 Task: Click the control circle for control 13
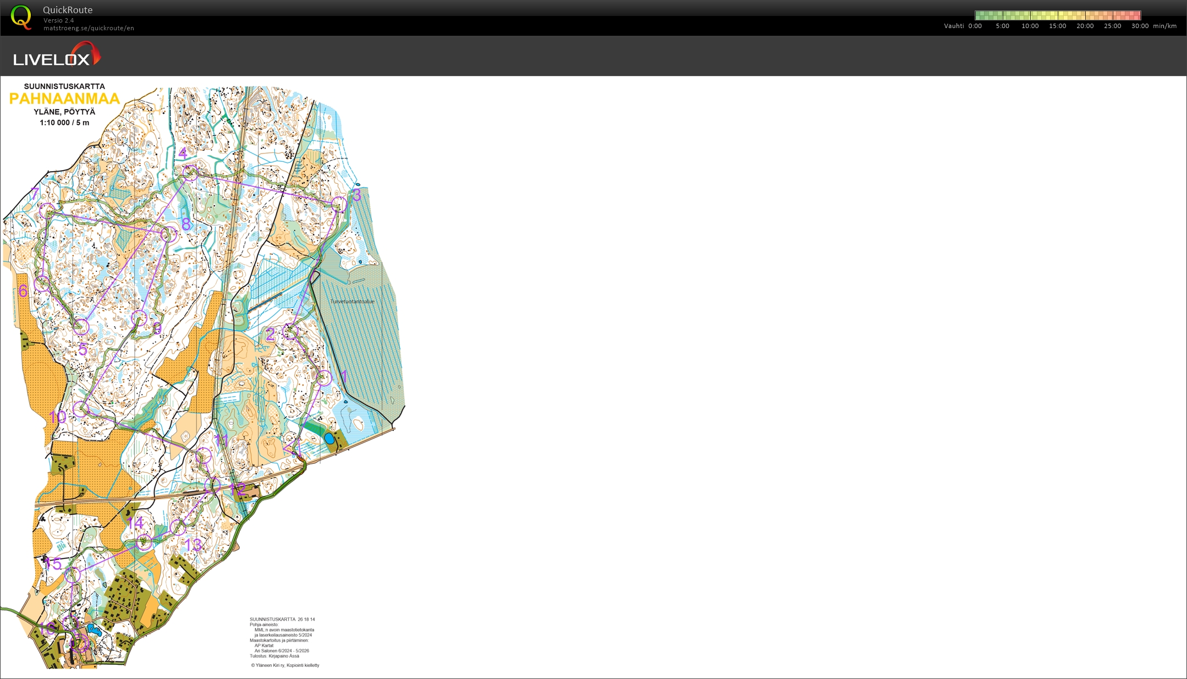click(x=177, y=527)
